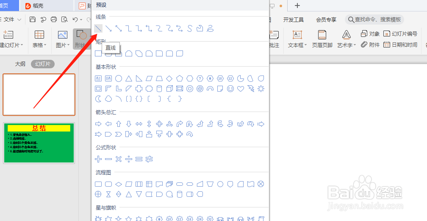Insert the crescent moon shape
Viewport: 427px width, 221px height.
98,99
